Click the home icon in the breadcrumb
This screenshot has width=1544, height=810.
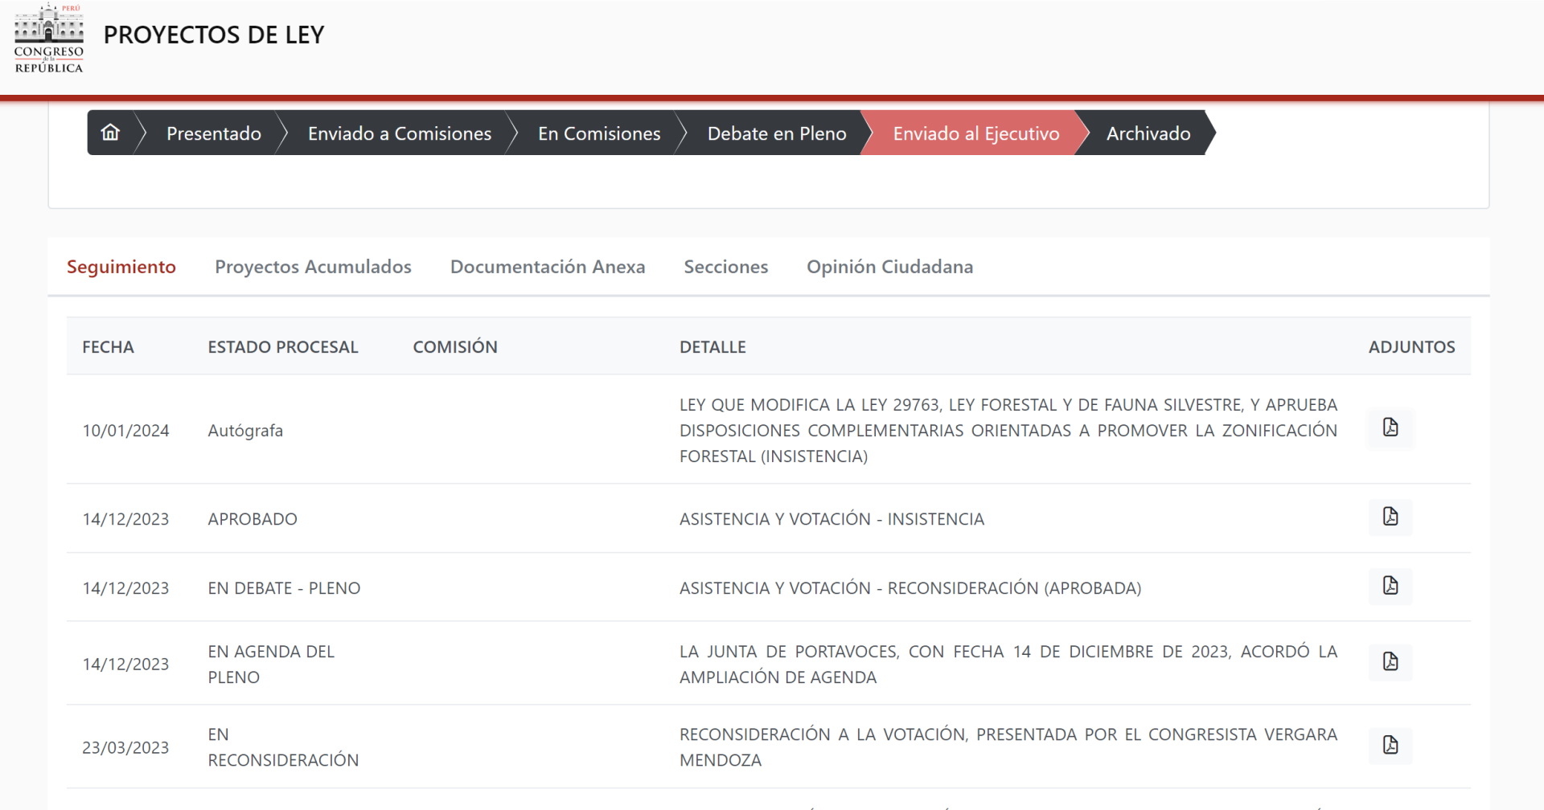(x=110, y=133)
